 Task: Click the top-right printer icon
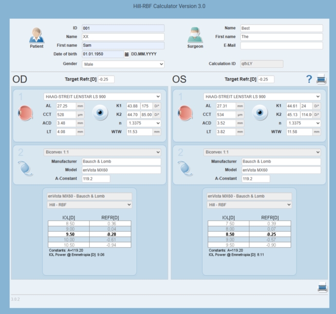pyautogui.click(x=322, y=80)
